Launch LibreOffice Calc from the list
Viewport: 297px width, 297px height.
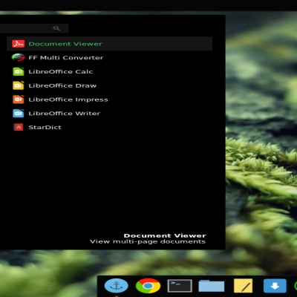click(109, 71)
